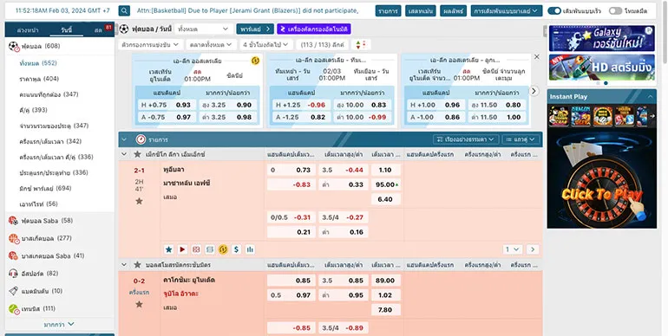Select เอาท์ไรท์ (56) in sidebar
Viewport: 668px width, 336px height.
coord(38,204)
